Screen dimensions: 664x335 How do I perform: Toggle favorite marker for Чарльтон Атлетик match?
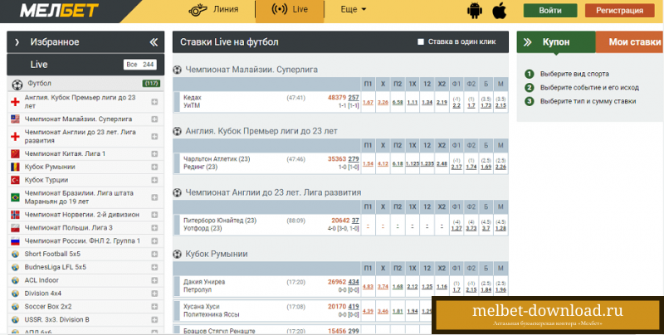177,163
